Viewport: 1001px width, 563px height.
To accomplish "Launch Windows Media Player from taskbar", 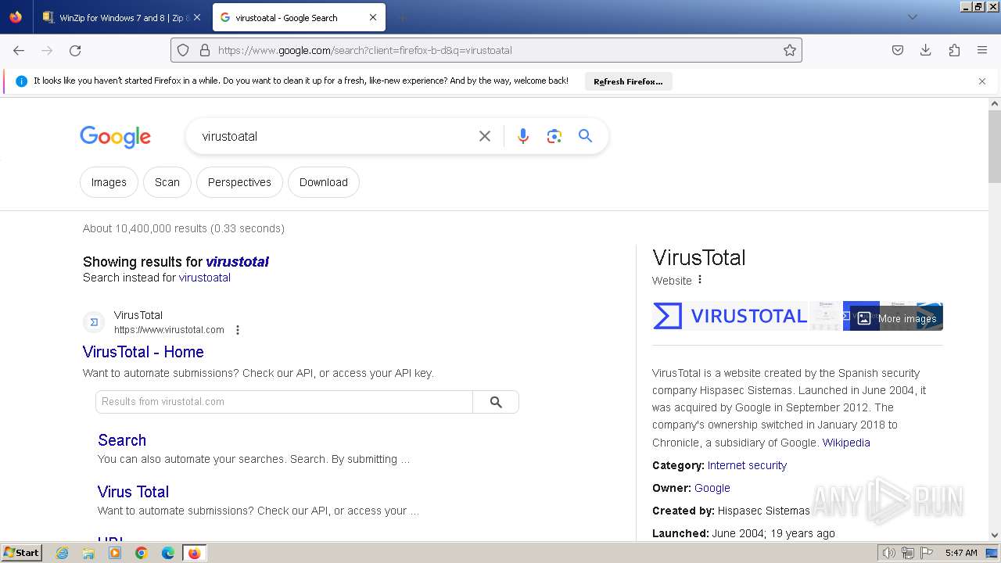I will (115, 553).
